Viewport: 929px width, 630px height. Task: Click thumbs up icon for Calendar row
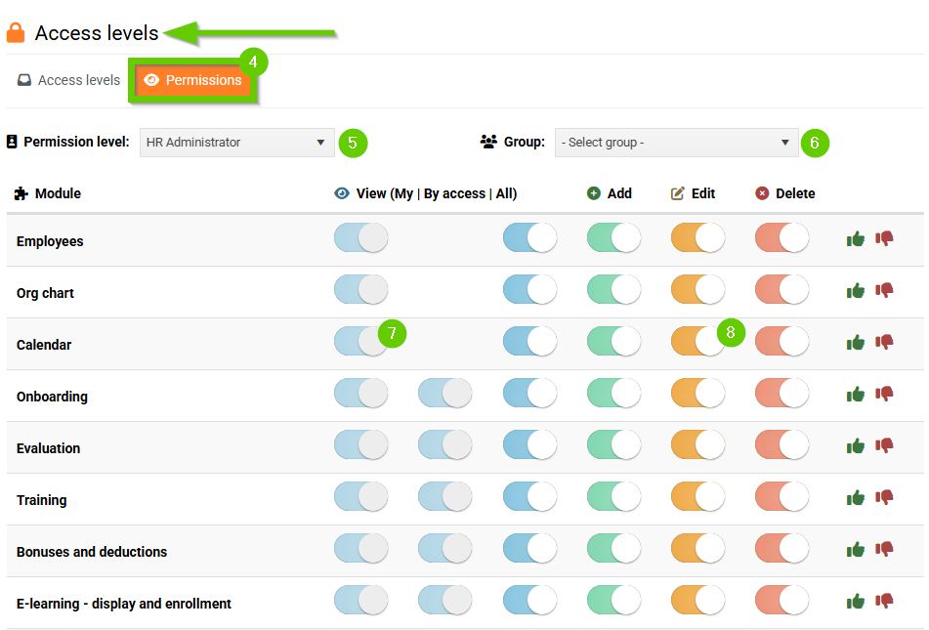[856, 342]
